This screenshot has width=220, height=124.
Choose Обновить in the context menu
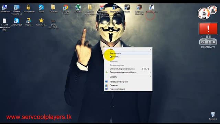(128, 56)
